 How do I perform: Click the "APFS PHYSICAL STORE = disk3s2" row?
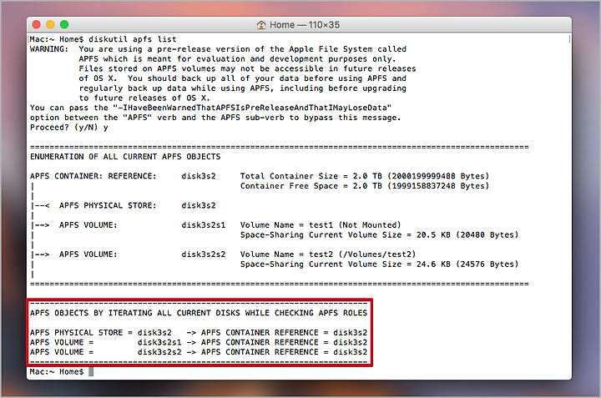(x=199, y=332)
